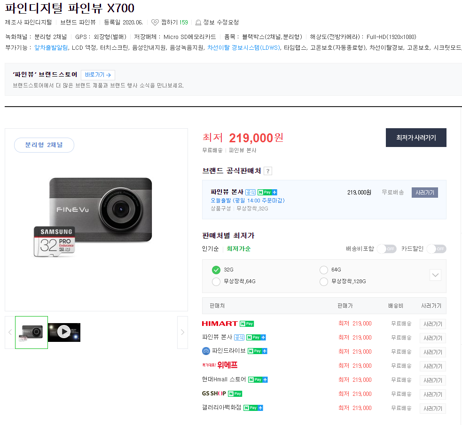Toggle the 배송비포함 switch
The height and width of the screenshot is (425, 462).
tap(387, 249)
